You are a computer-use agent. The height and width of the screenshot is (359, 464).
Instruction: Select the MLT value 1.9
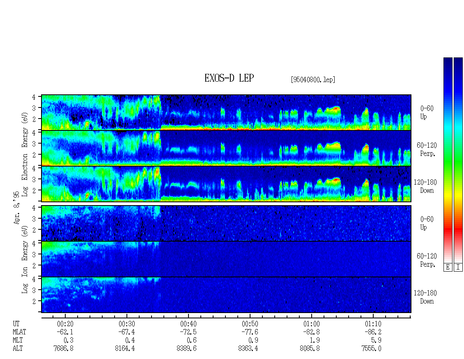coord(315,341)
